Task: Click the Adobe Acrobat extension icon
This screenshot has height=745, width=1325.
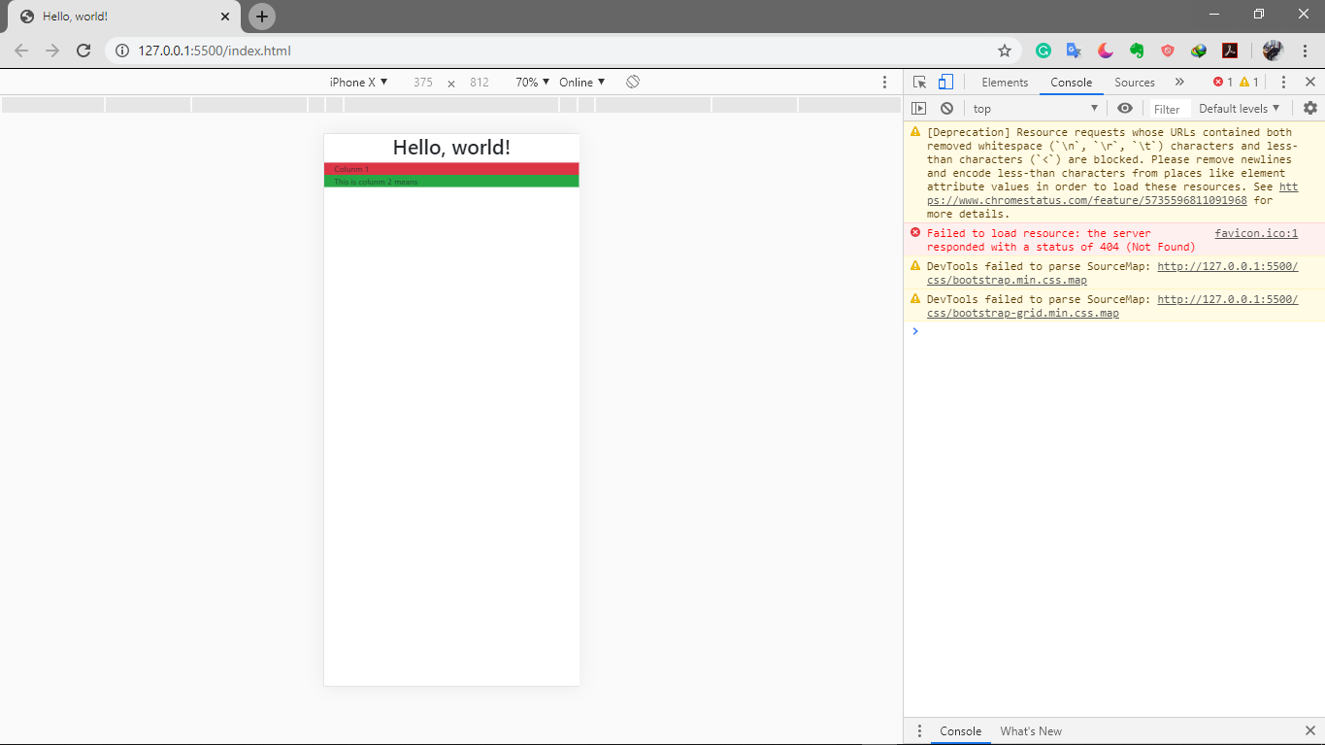Action: [1230, 51]
